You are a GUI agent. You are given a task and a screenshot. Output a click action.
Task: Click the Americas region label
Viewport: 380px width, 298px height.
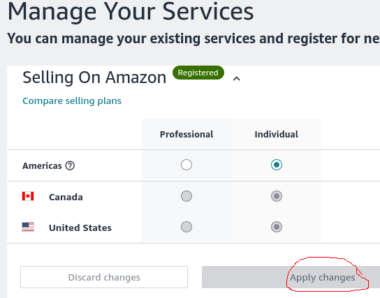pyautogui.click(x=42, y=166)
